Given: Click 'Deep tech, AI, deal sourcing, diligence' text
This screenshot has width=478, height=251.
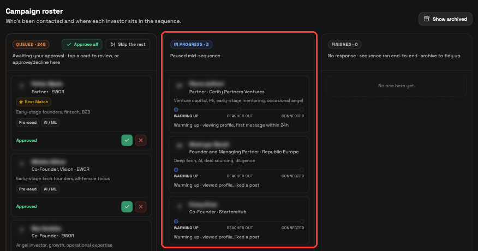Looking at the screenshot, I should click(x=214, y=161).
